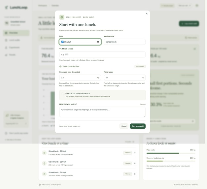207x189 pixels.
Task: Click the Unserved food discarded progress bar
Action: pos(171,161)
